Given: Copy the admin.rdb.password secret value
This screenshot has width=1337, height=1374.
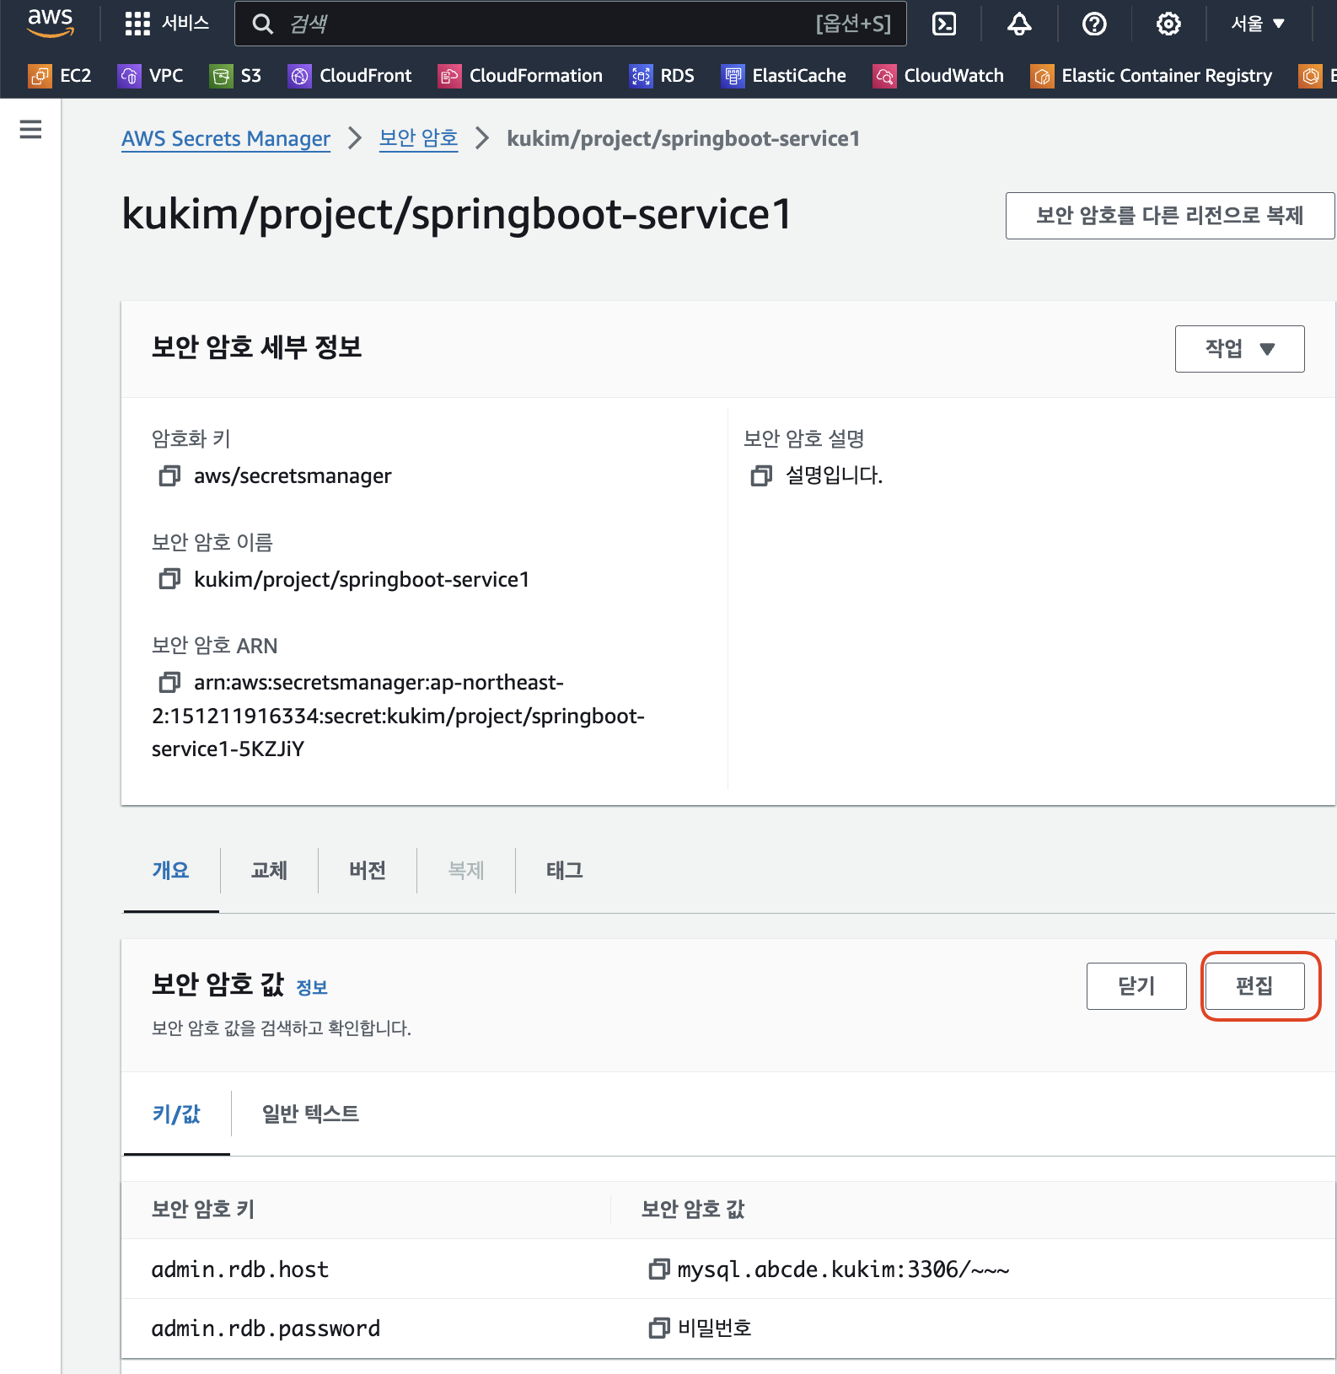Looking at the screenshot, I should pos(659,1328).
